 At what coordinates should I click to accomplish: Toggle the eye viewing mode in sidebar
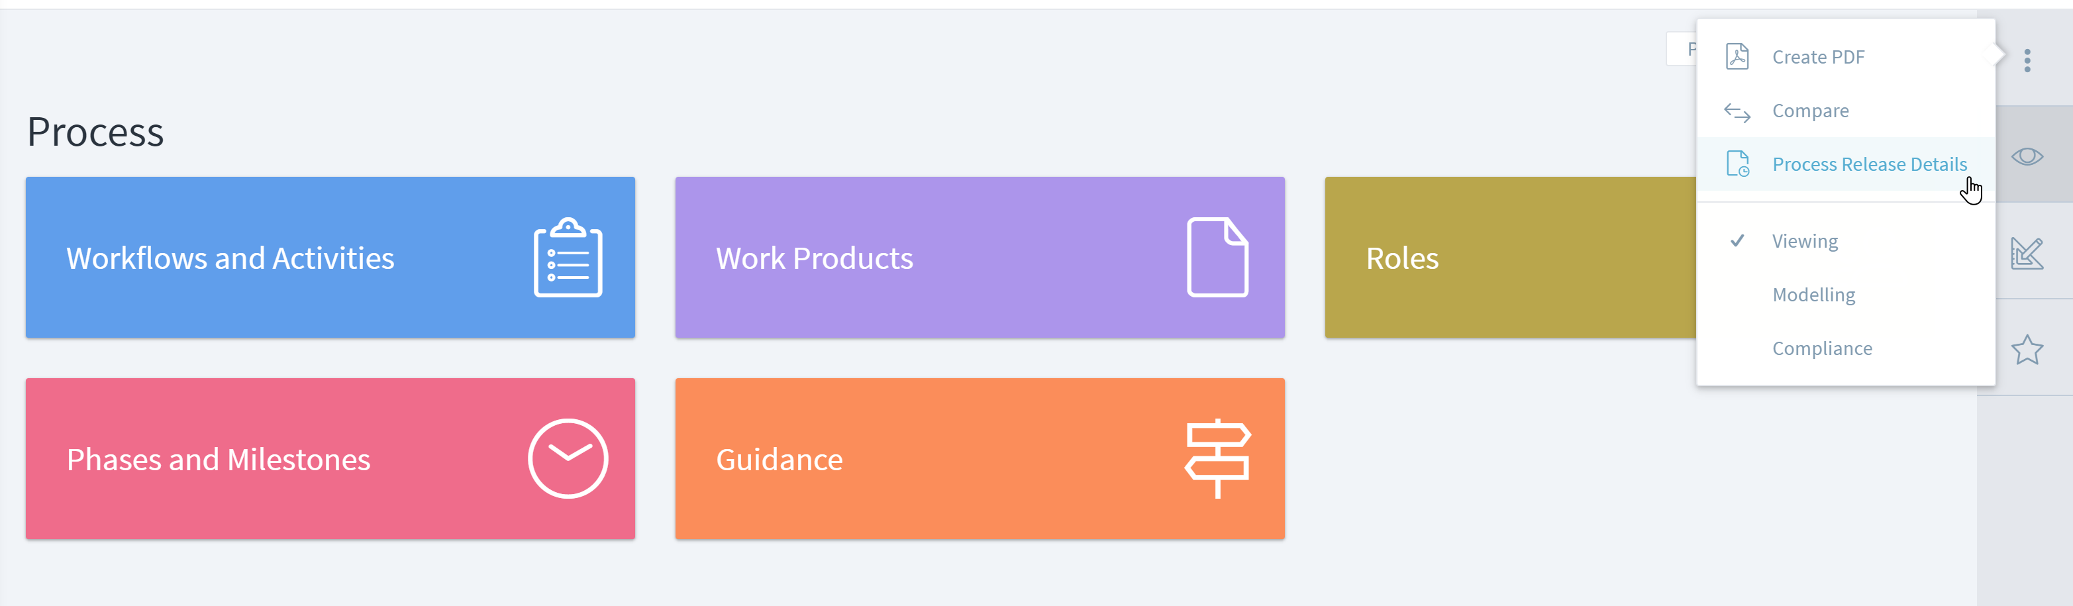pos(2027,156)
